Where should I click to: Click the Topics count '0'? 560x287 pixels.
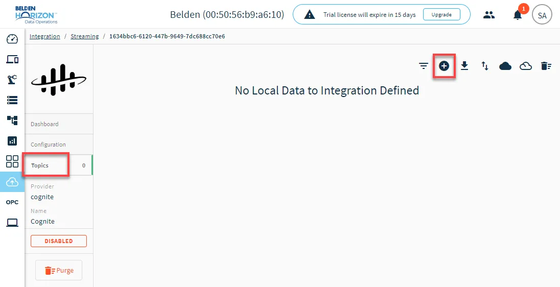(x=84, y=165)
